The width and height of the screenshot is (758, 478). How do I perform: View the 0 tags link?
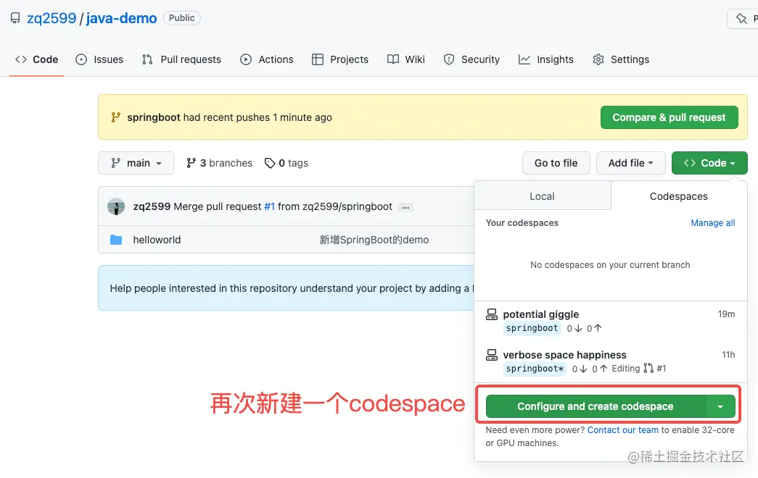click(287, 163)
